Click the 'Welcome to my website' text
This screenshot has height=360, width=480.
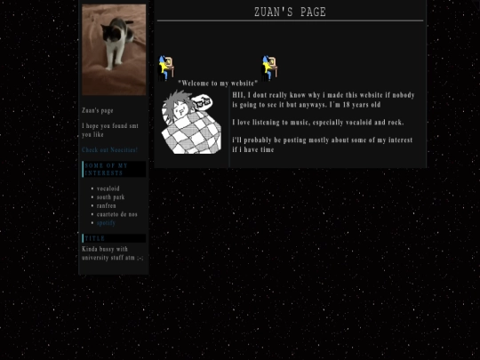pos(218,84)
